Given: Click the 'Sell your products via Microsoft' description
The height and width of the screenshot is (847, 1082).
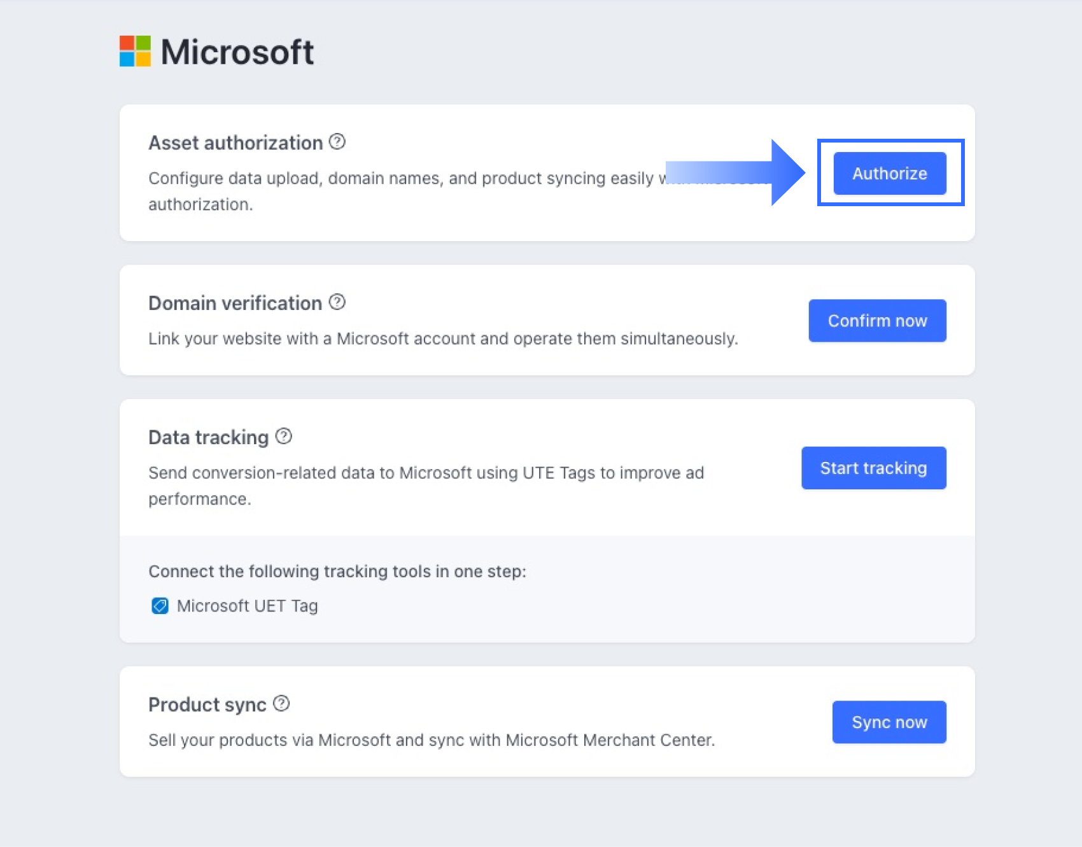Looking at the screenshot, I should (432, 740).
